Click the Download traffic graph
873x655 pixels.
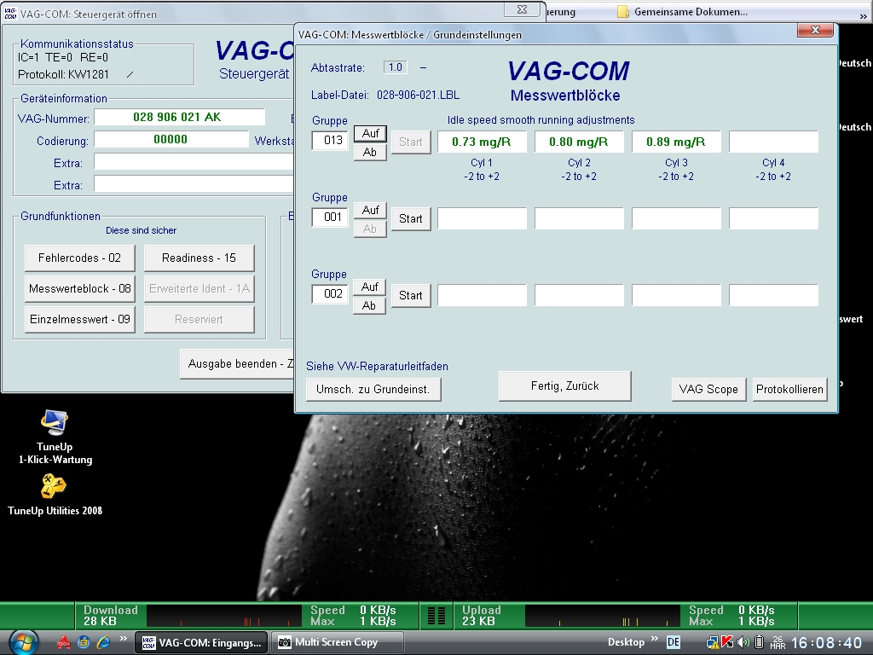tap(224, 616)
